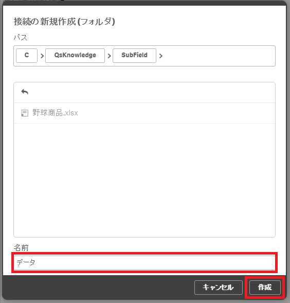Expand the chevron after QsKnowledge
Viewport: 290px width, 303px height.
pyautogui.click(x=109, y=56)
